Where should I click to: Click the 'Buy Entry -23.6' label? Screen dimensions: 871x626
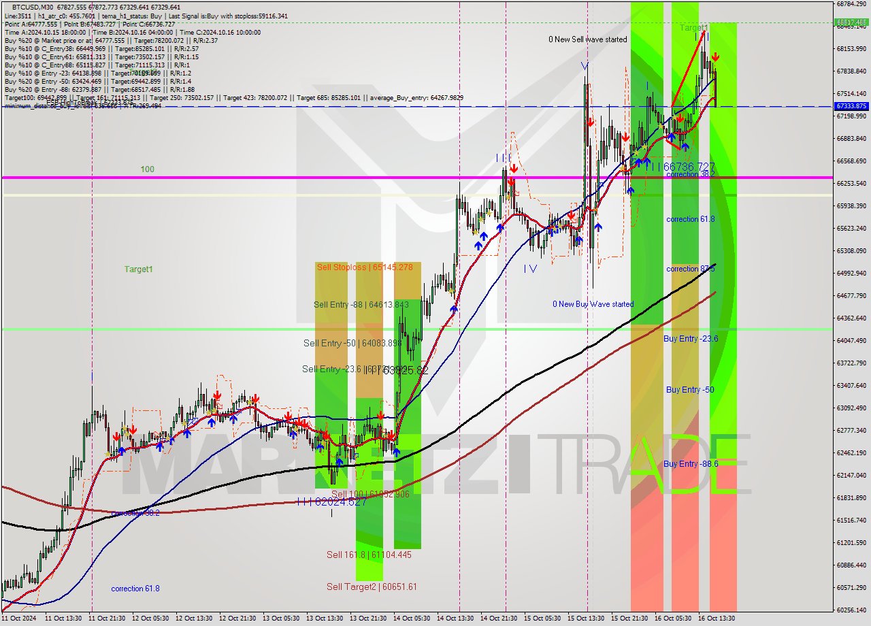(691, 338)
